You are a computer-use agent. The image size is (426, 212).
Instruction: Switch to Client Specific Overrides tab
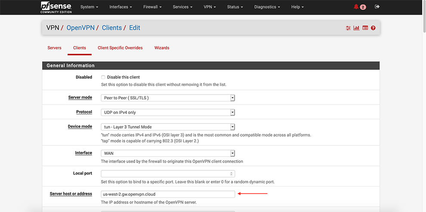pos(120,48)
